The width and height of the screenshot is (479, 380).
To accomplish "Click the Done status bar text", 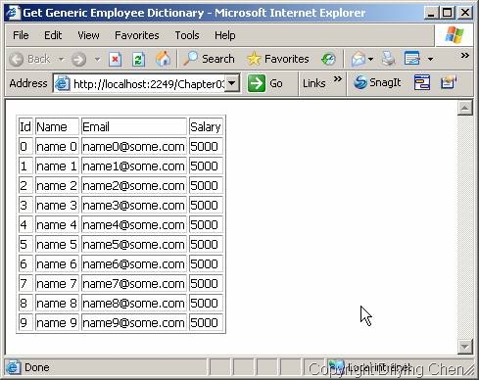I will click(37, 367).
